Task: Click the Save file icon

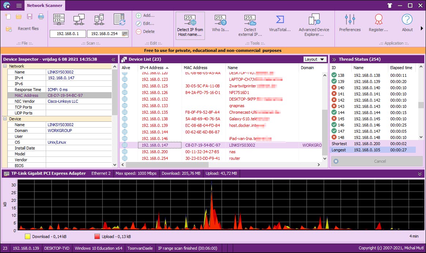Action: (30, 16)
